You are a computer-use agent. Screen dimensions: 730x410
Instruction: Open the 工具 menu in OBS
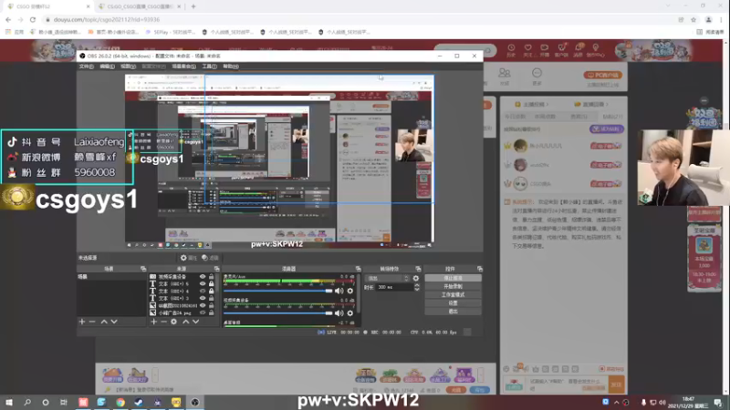point(210,67)
